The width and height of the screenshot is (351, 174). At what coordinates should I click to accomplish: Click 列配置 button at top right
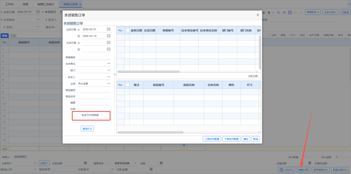(345, 12)
